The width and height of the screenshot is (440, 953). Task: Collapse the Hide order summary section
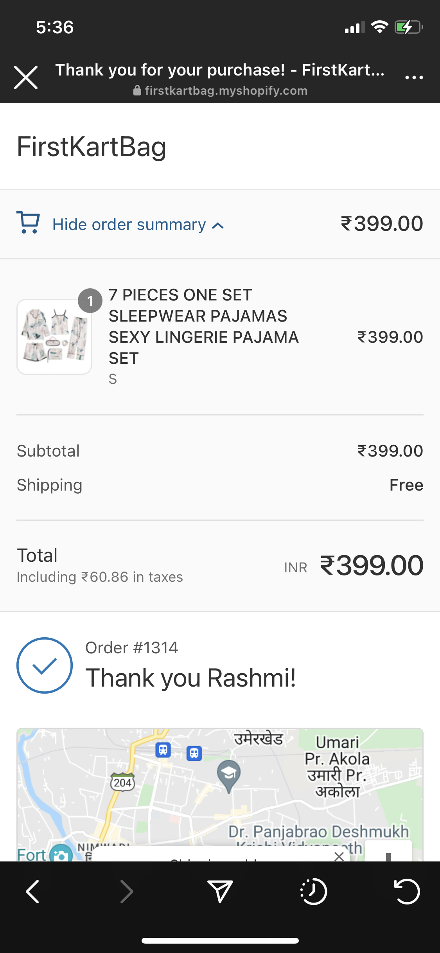click(129, 225)
